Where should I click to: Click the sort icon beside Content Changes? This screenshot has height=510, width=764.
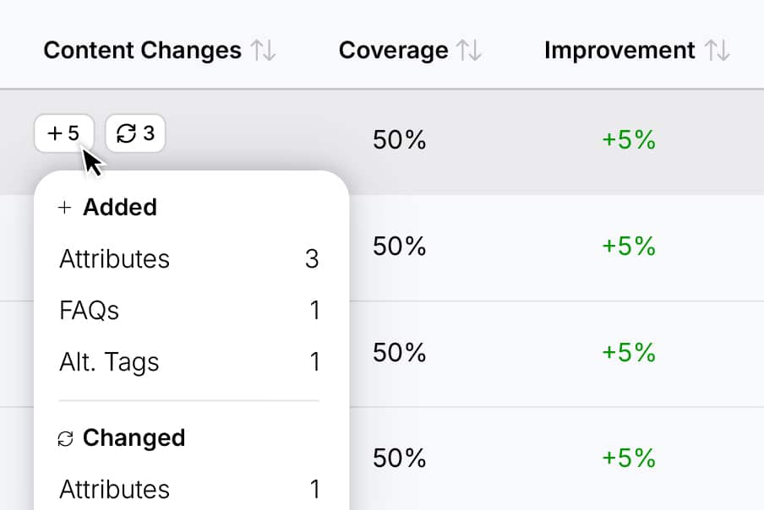click(x=263, y=50)
